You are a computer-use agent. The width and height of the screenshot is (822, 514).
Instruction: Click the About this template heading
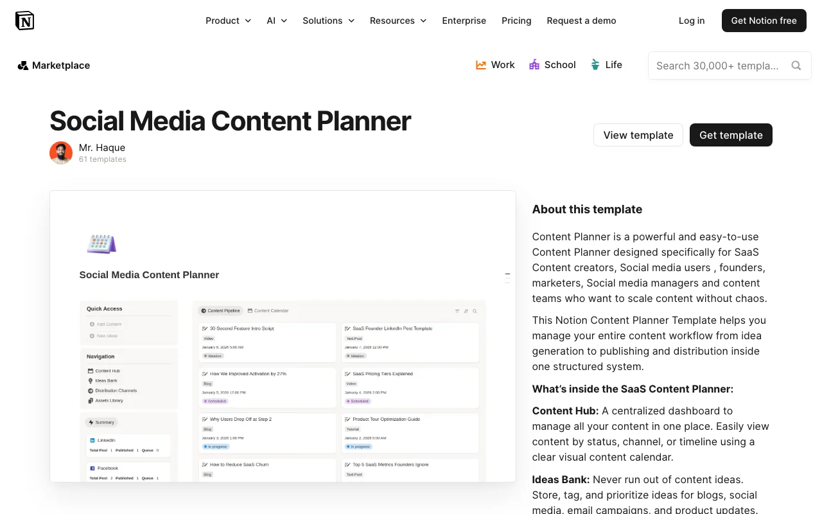click(587, 209)
